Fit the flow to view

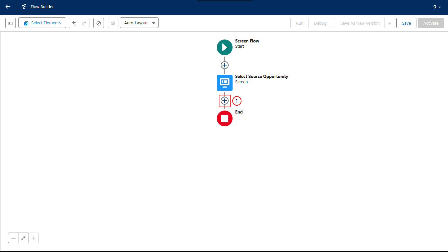pyautogui.click(x=23, y=238)
